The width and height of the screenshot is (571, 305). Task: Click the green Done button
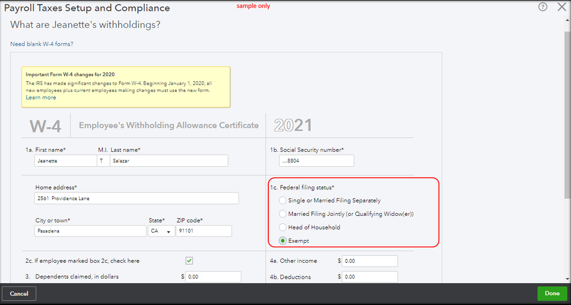[552, 294]
